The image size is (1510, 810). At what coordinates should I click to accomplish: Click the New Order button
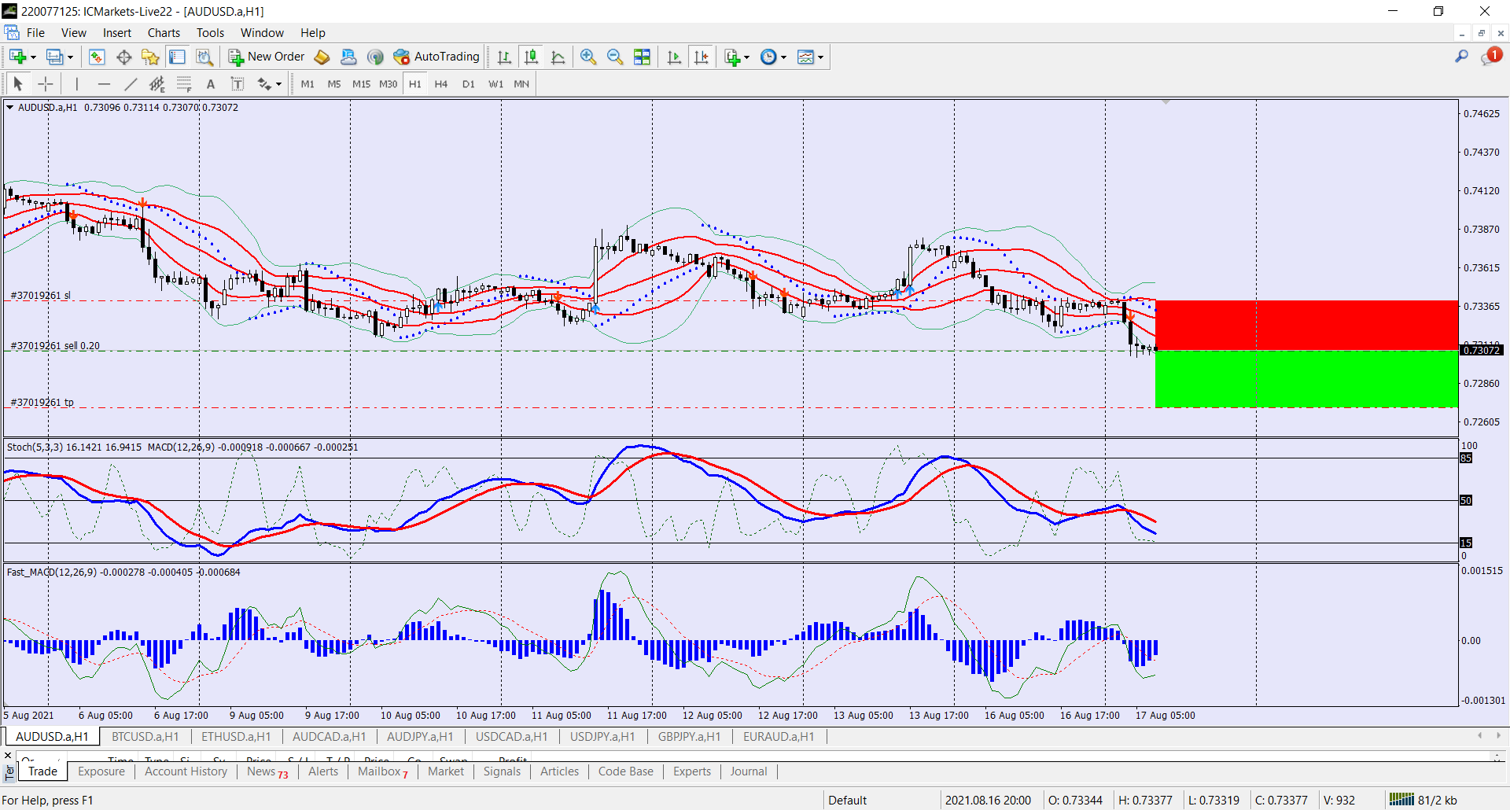[x=267, y=57]
